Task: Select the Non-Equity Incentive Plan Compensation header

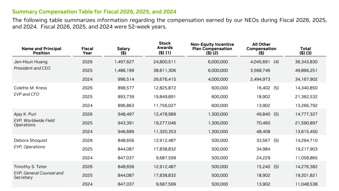Action: tap(212, 49)
